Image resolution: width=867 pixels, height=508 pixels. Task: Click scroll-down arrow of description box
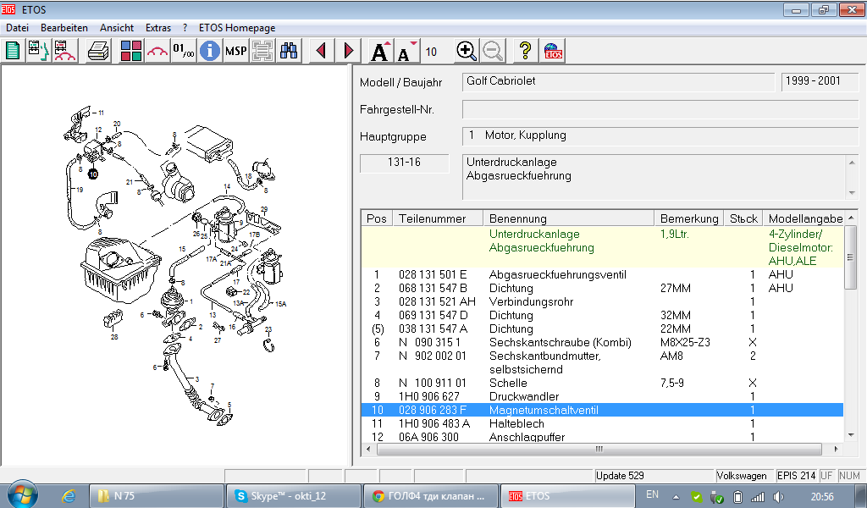[x=852, y=191]
